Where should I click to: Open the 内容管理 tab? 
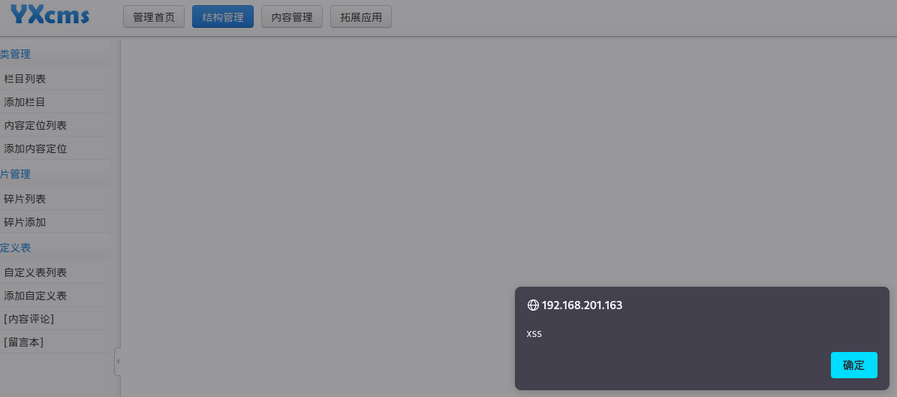[292, 17]
